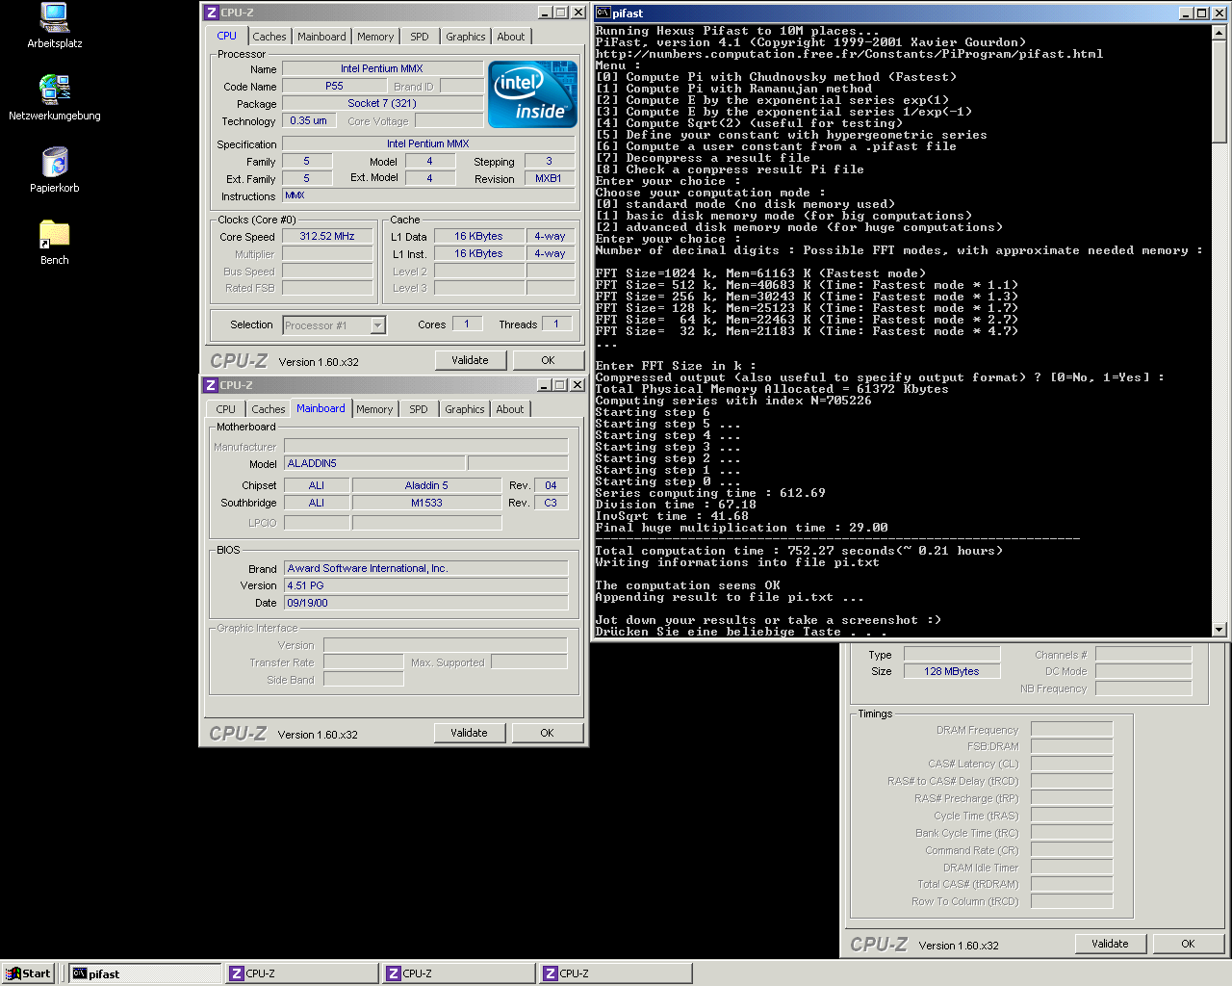Click the Code Name value P55
Image resolution: width=1232 pixels, height=986 pixels.
pos(334,86)
